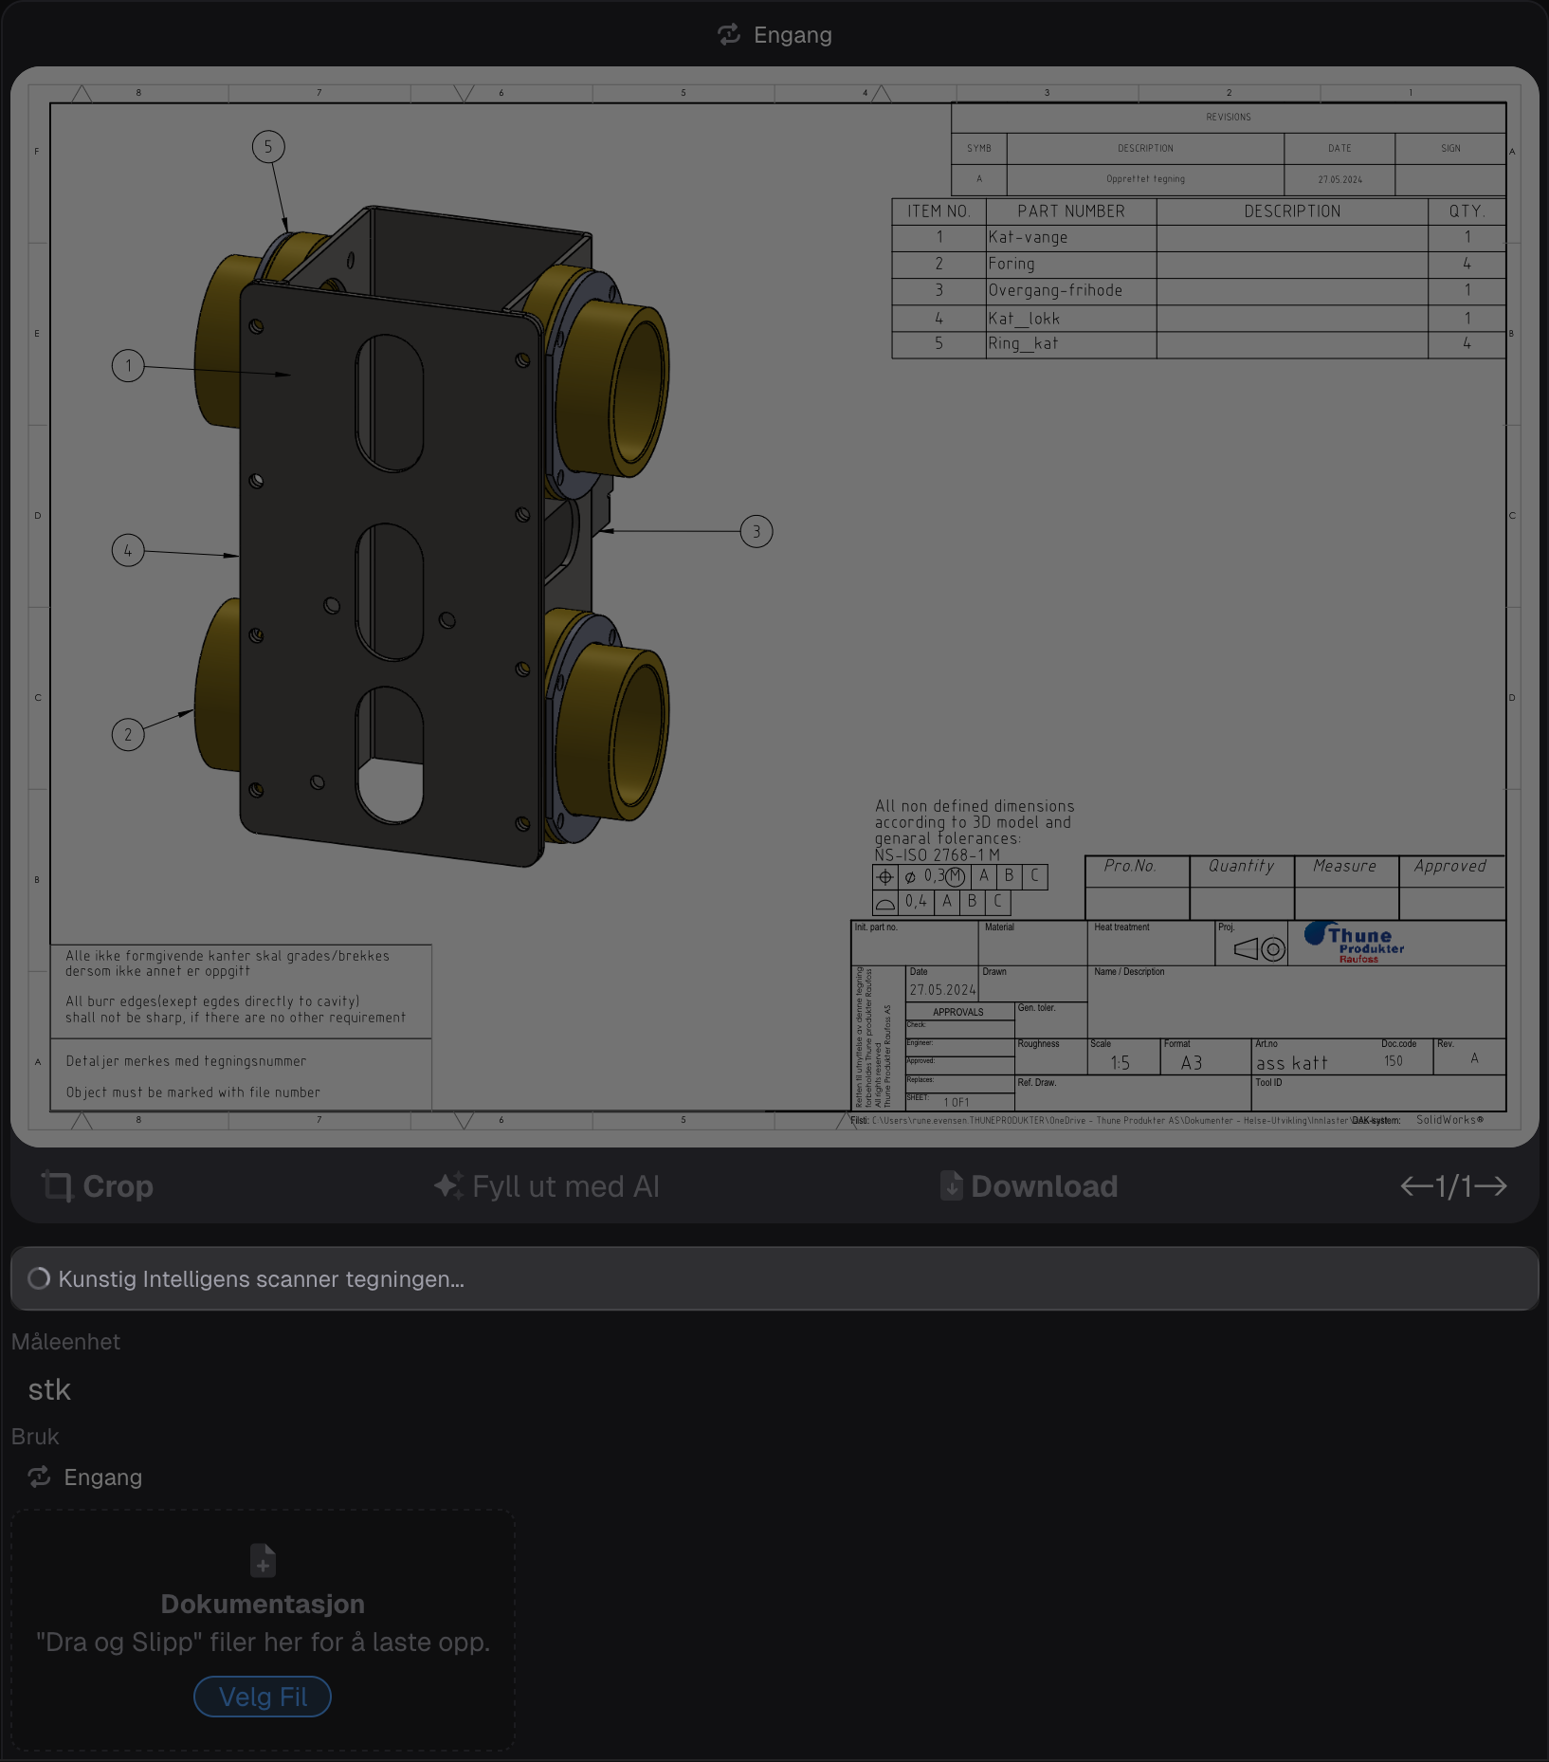Click the Fyll ut med AI label

point(565,1186)
